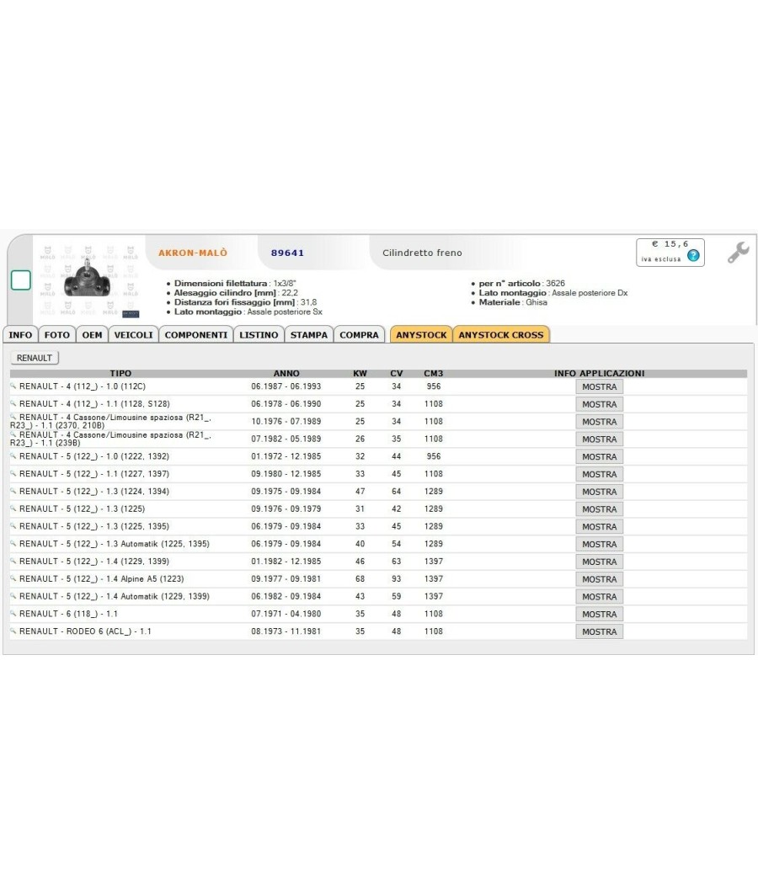Click MOSTRA for RENAULT 4 1.0 (112C)
Viewport: 758px width, 884px height.
tap(599, 386)
